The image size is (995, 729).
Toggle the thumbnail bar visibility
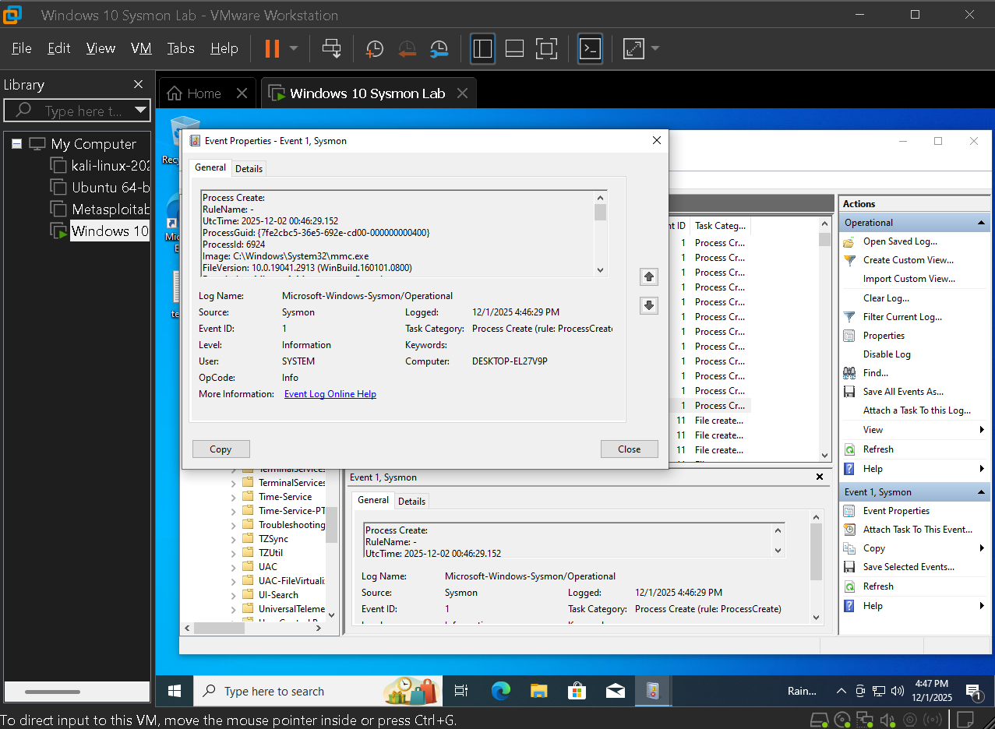(514, 48)
